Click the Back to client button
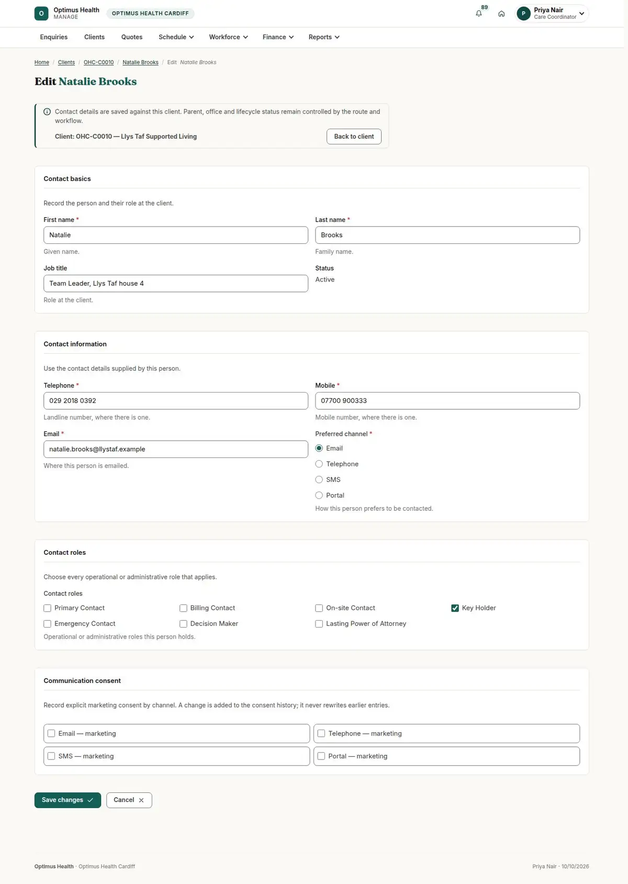 point(354,137)
